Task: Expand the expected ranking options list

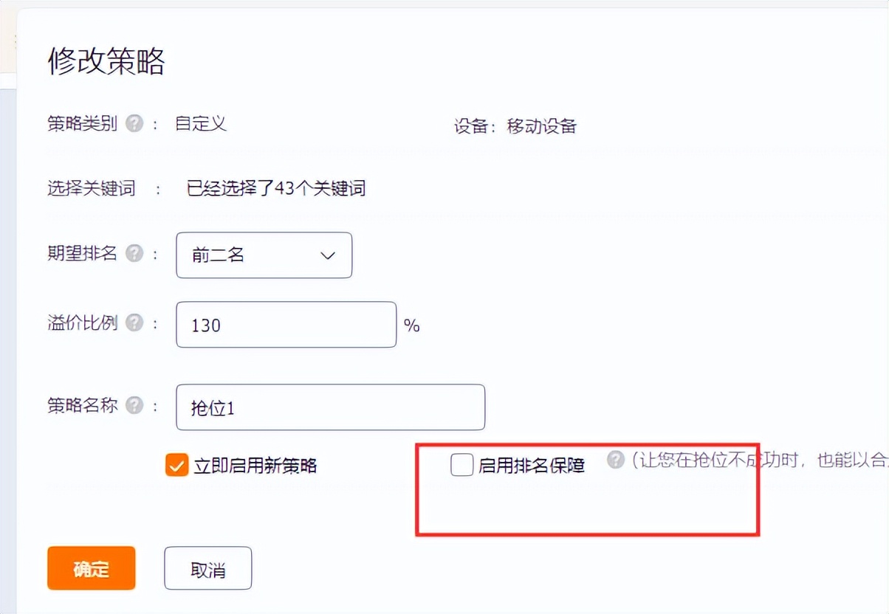Action: coord(264,255)
